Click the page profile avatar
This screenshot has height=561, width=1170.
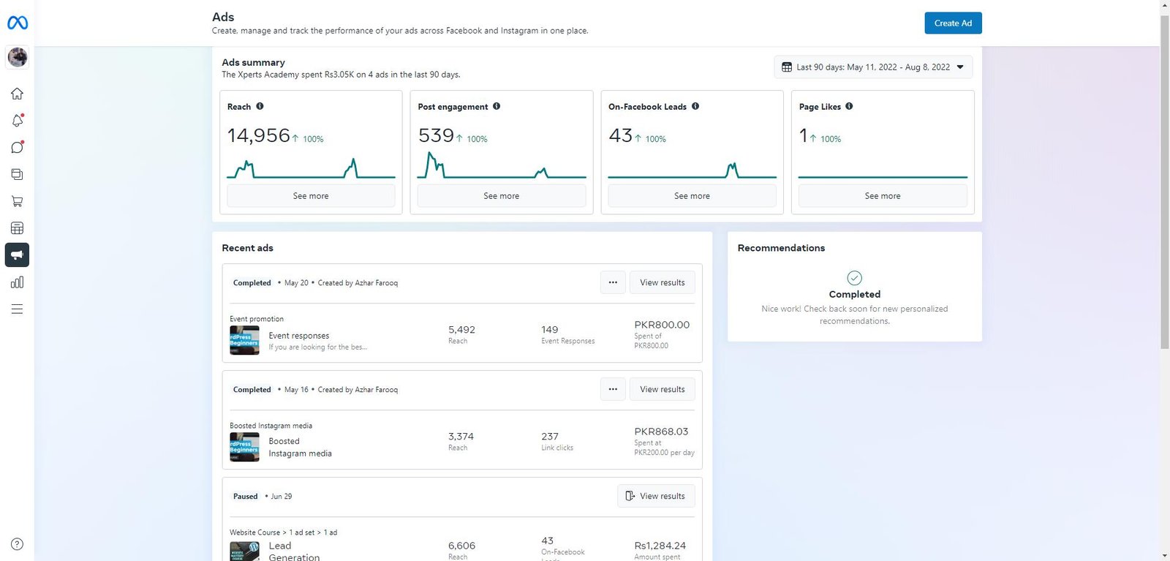coord(18,56)
